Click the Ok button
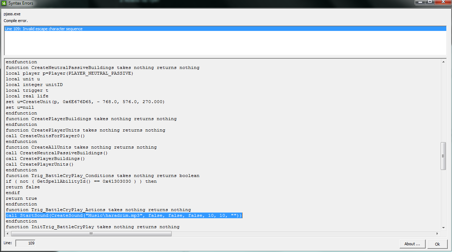This screenshot has height=252, width=452. tap(437, 244)
